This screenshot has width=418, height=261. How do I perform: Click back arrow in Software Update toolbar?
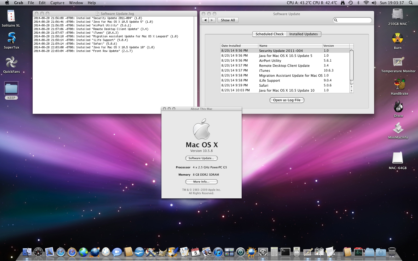(205, 20)
